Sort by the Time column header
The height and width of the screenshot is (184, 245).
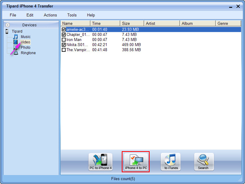(105, 23)
